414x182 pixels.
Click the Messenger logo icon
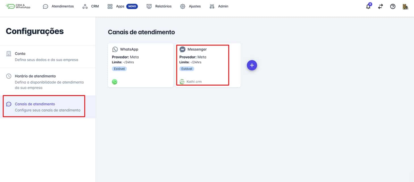[x=183, y=49]
